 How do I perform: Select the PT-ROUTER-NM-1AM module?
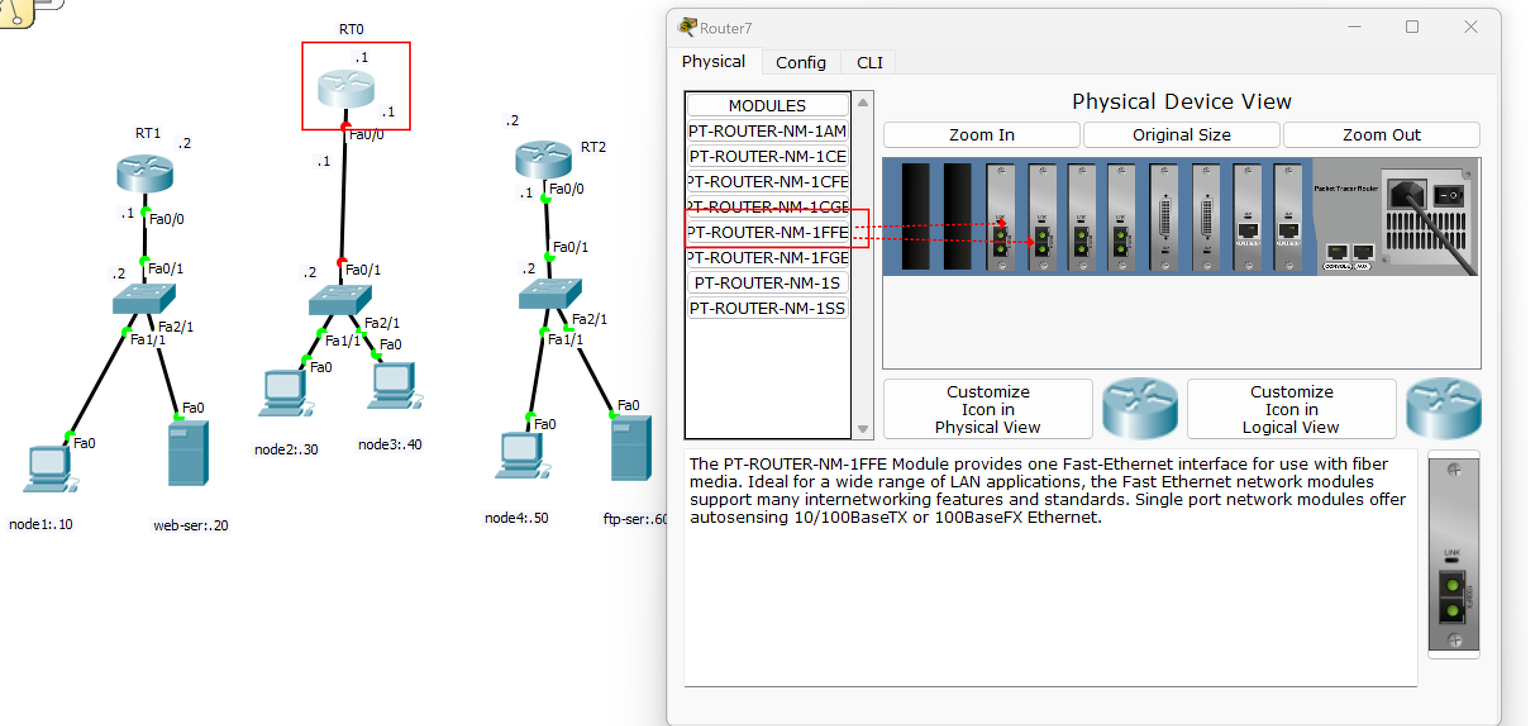[767, 131]
